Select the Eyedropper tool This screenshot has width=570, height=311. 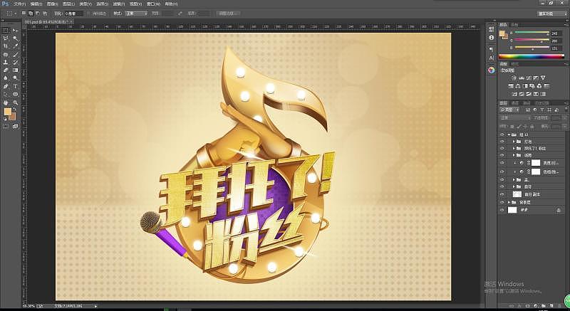click(x=15, y=46)
